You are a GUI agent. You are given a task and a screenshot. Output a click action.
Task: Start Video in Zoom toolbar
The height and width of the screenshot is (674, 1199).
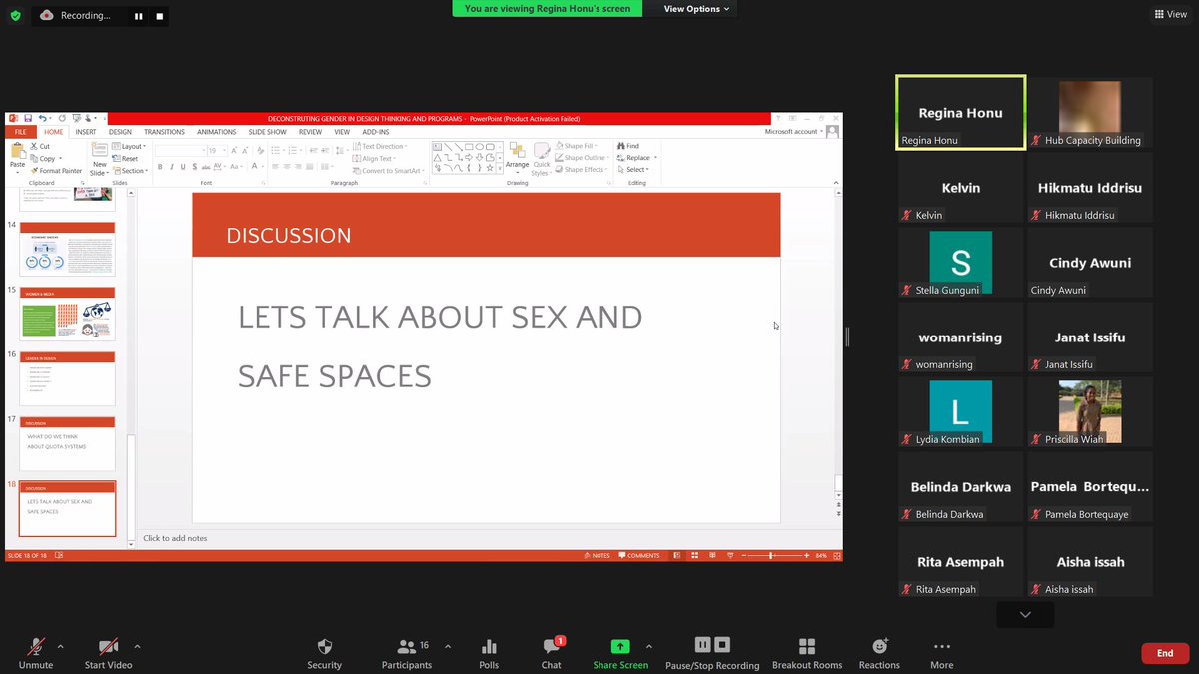tap(108, 653)
